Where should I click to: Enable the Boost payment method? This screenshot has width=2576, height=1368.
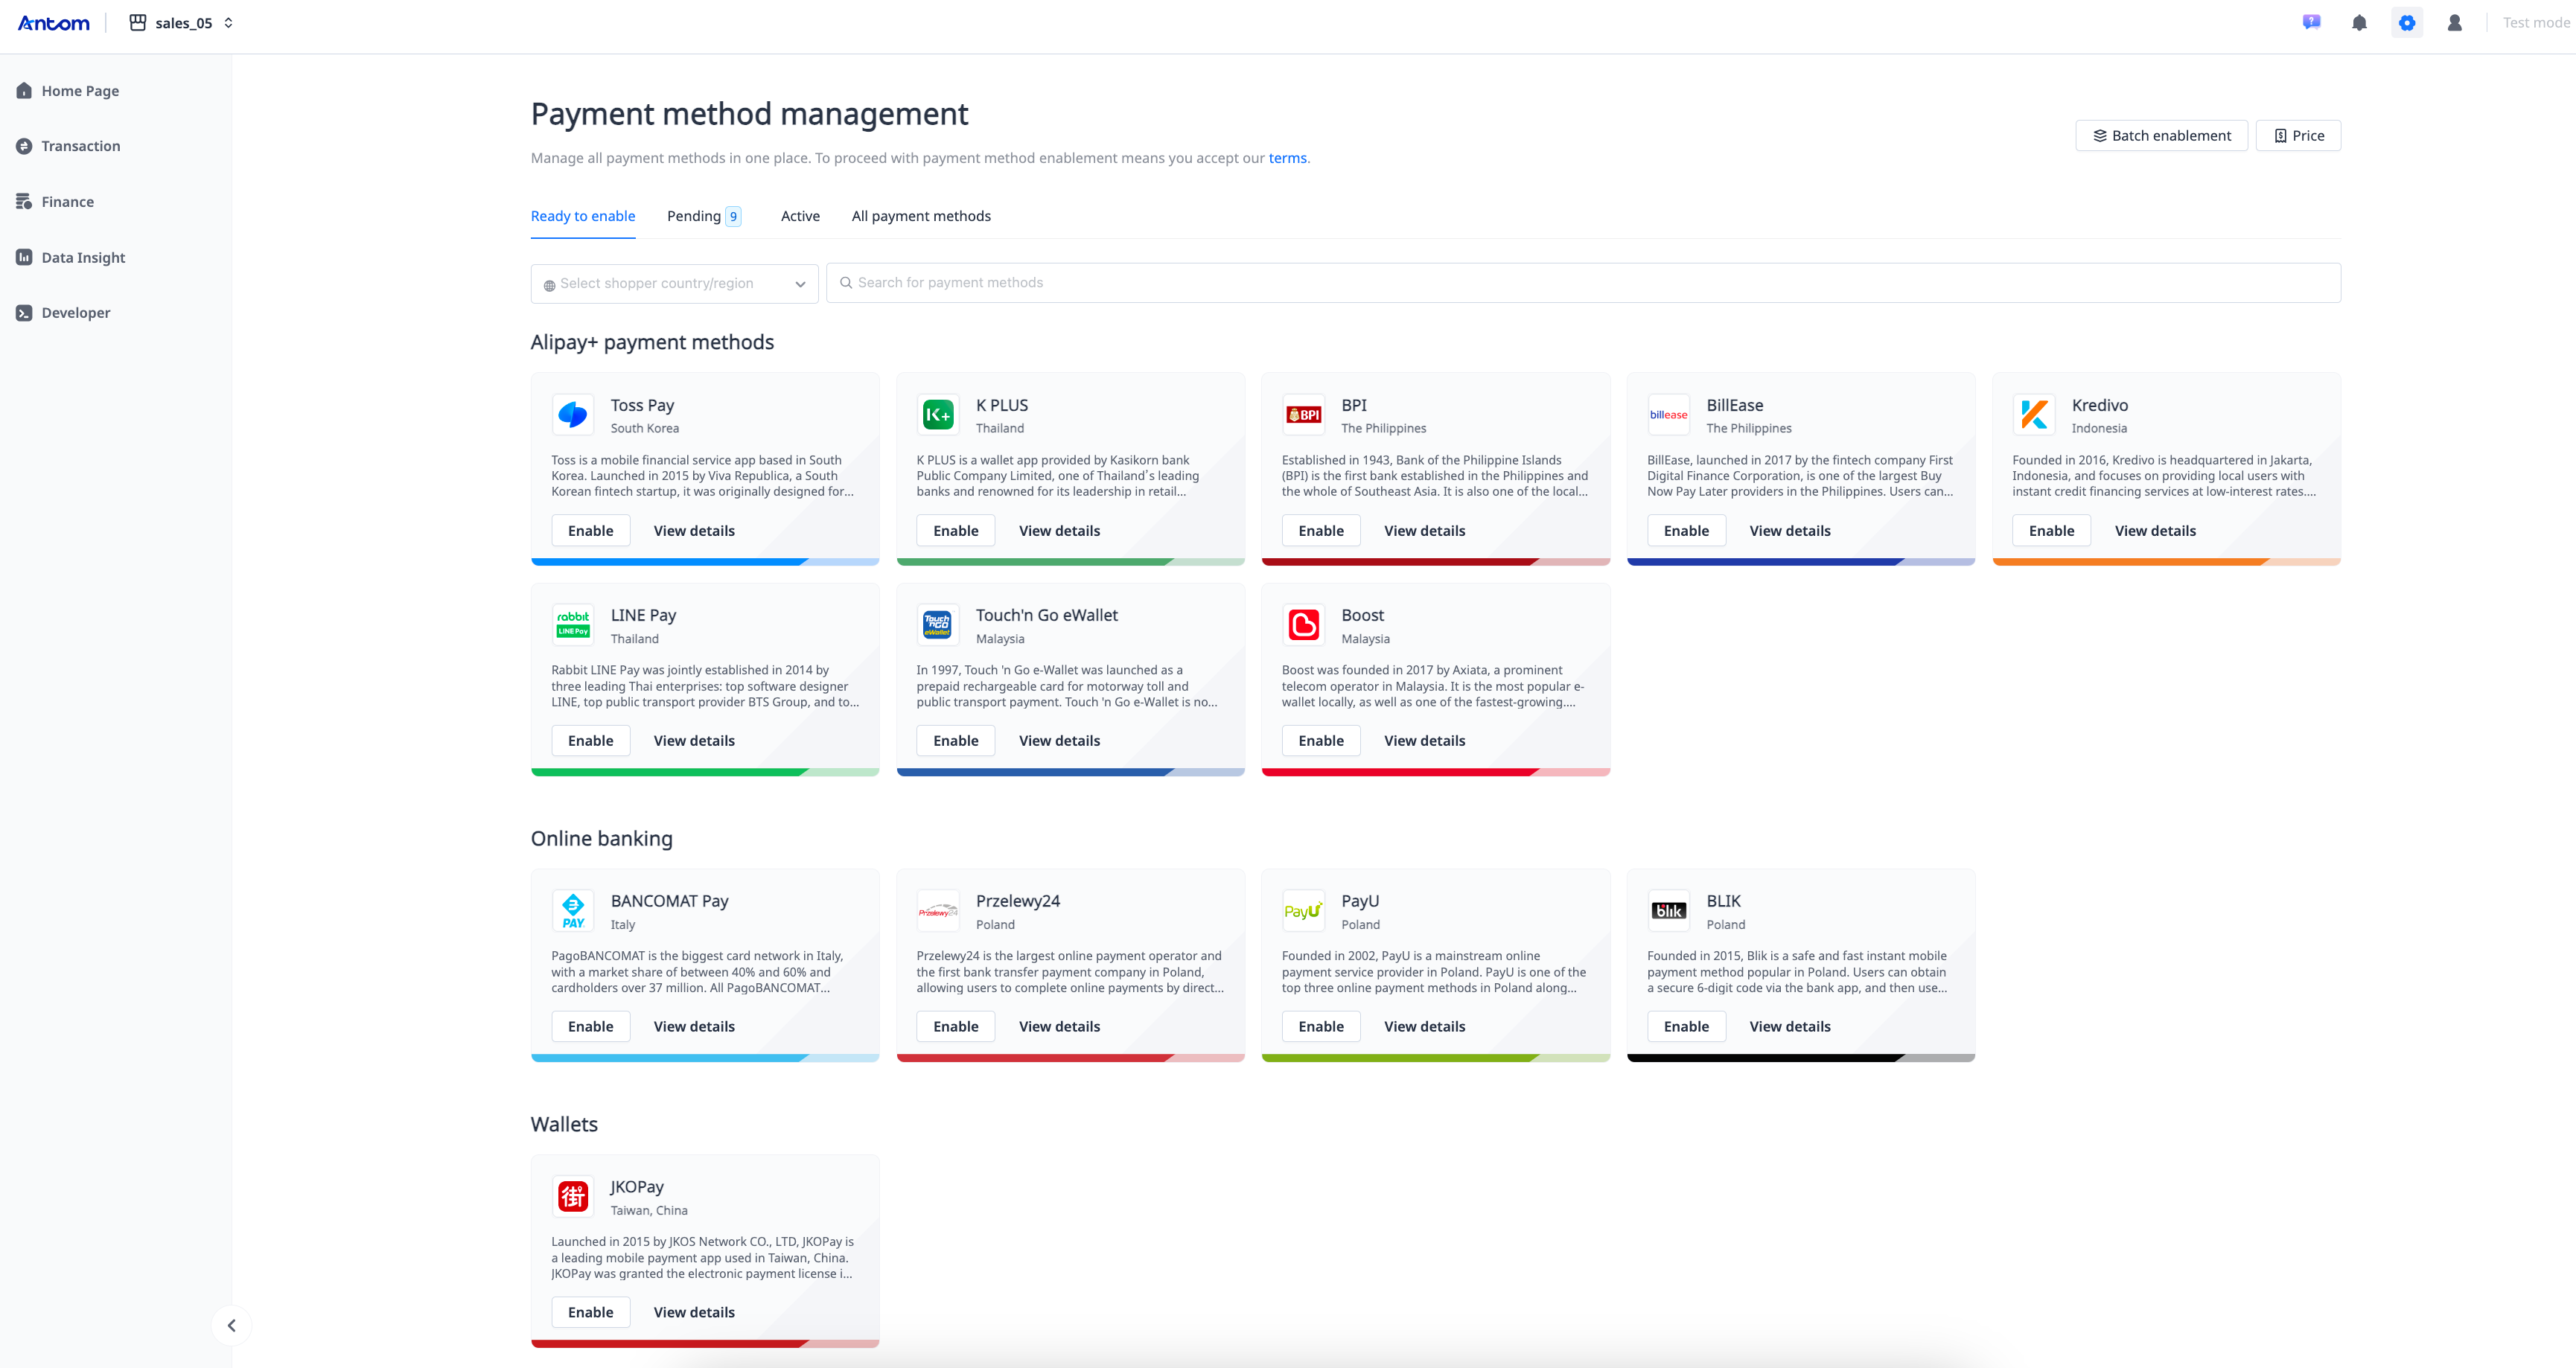(1320, 741)
